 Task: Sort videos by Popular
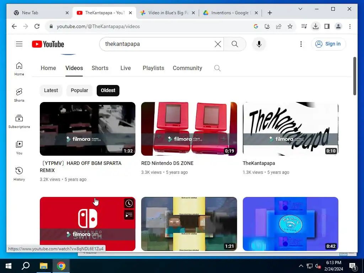tap(79, 90)
